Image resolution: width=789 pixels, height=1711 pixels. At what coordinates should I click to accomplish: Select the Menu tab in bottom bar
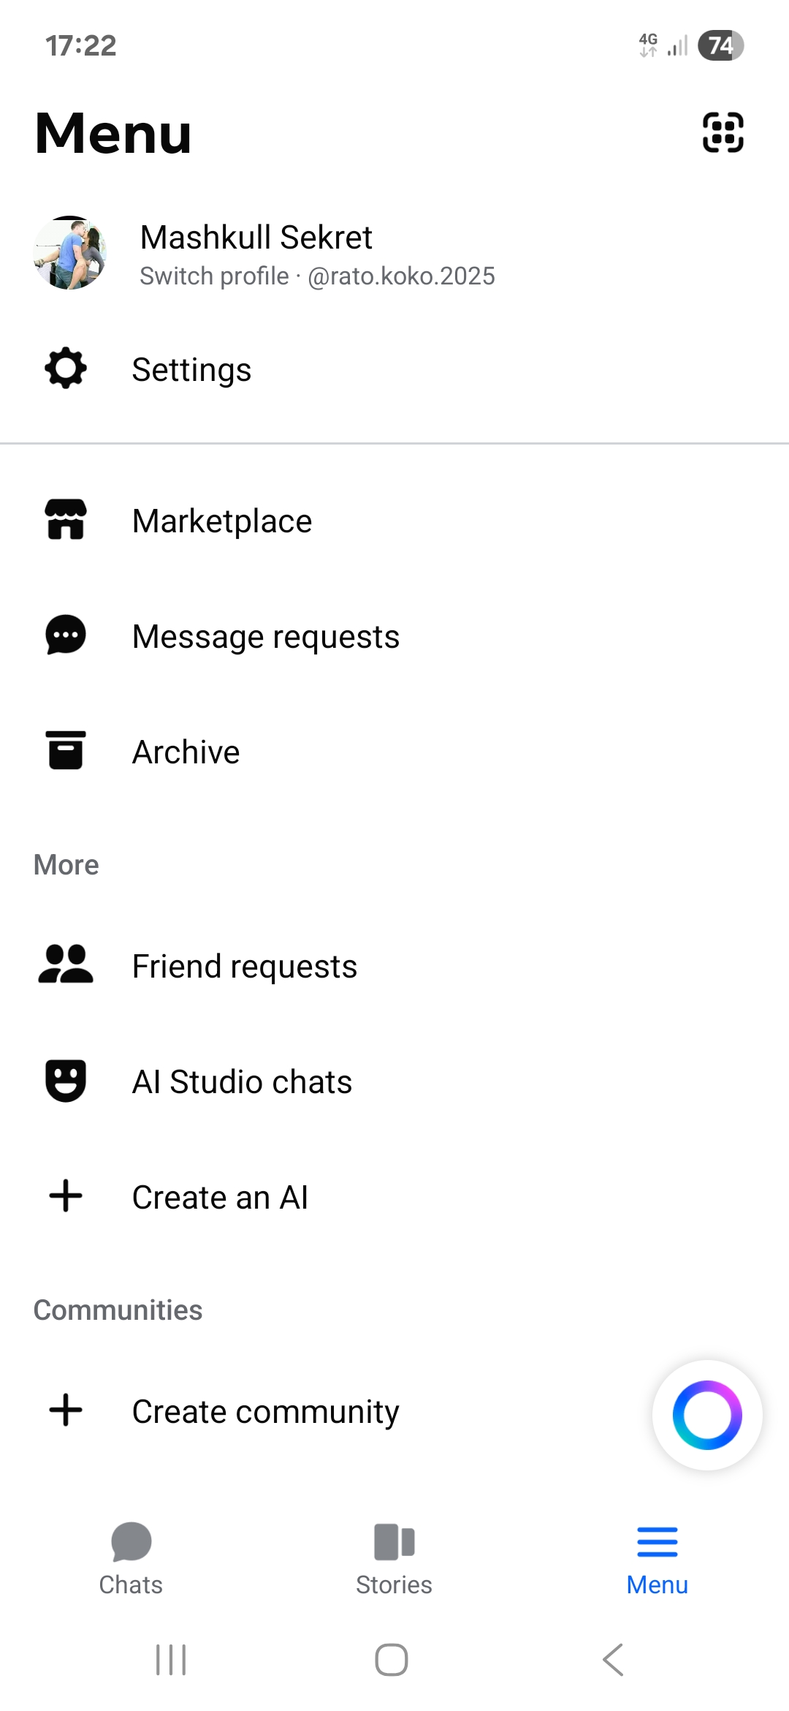click(657, 1557)
